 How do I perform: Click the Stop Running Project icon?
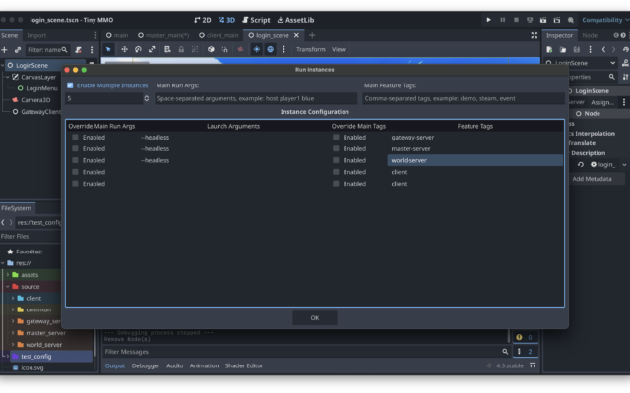[x=516, y=20]
